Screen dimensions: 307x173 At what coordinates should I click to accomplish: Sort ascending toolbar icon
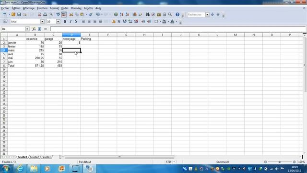click(121, 14)
